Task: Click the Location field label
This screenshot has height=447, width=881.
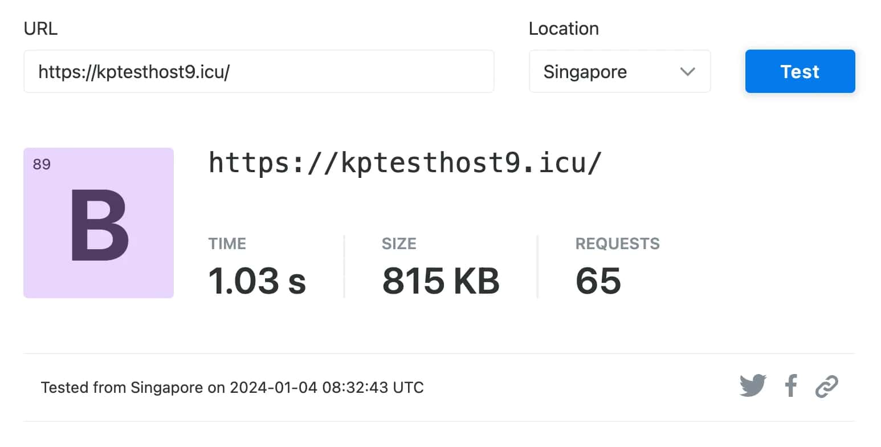Action: [x=563, y=29]
